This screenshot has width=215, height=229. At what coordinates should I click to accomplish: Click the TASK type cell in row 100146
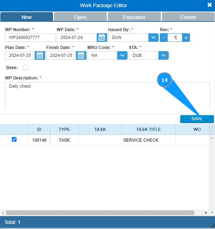tap(64, 140)
